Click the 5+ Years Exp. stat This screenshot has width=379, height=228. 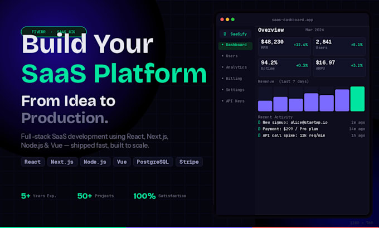pyautogui.click(x=38, y=196)
